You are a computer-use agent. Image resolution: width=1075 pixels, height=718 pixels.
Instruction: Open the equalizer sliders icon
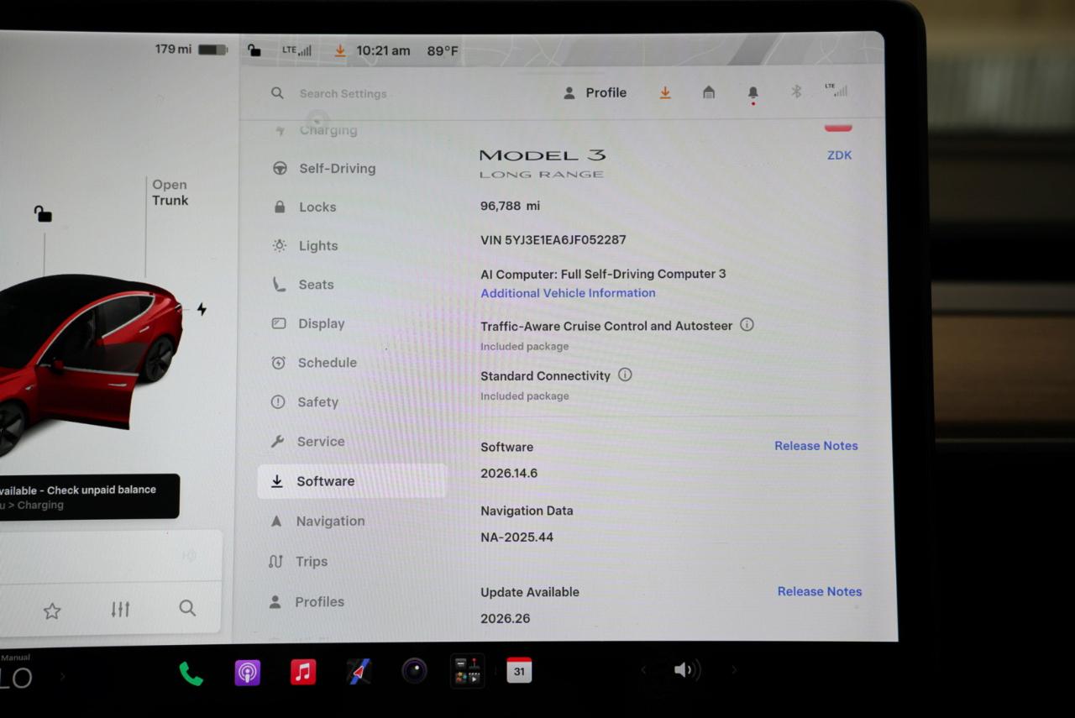tap(120, 610)
